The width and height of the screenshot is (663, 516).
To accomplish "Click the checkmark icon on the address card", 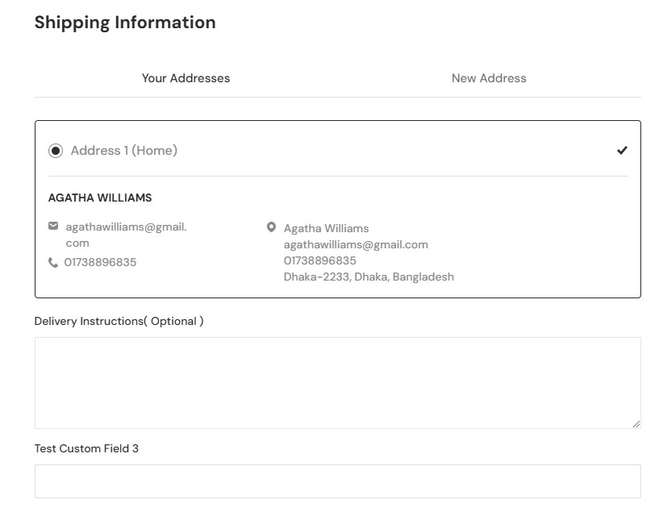I will click(x=622, y=151).
